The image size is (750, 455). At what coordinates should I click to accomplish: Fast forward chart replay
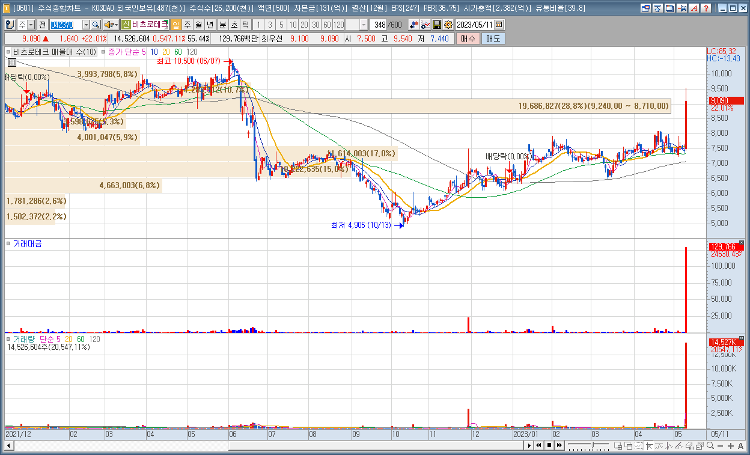click(x=559, y=445)
